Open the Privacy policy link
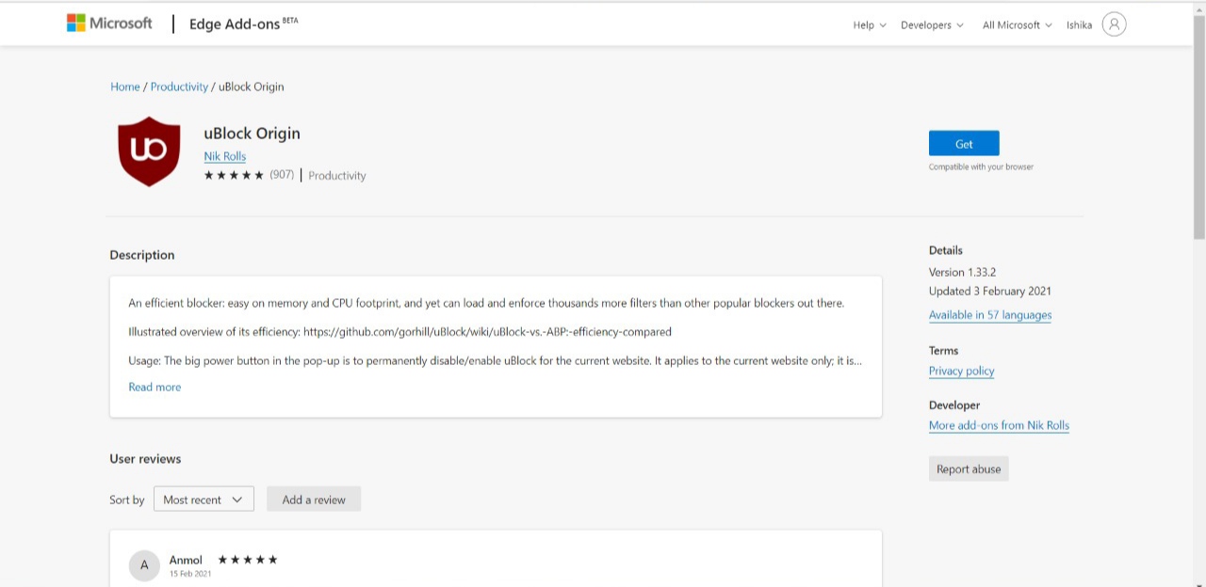This screenshot has width=1206, height=587. click(962, 371)
